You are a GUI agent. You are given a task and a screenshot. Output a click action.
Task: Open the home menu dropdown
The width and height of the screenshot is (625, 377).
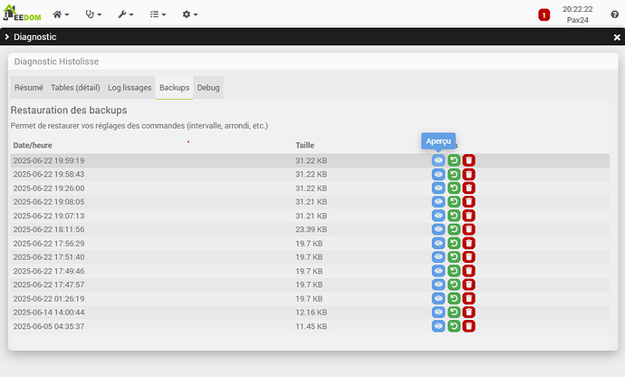coord(61,14)
